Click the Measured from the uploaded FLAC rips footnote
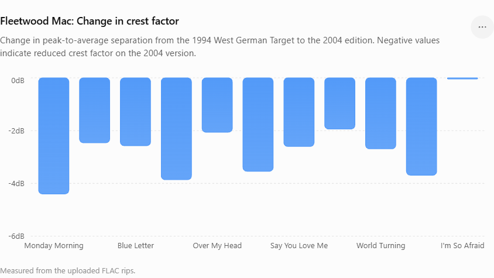 68,271
